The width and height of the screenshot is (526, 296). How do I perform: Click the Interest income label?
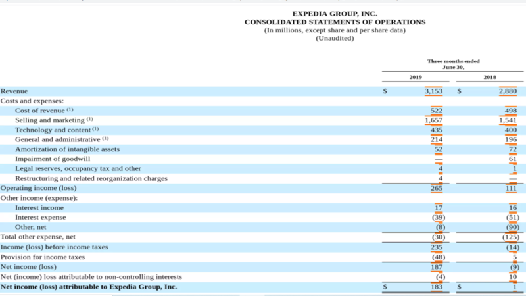click(x=39, y=208)
